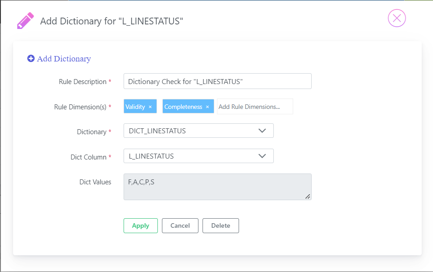Open the L_LINESTATUS Dict Column dropdown
433x272 pixels.
(x=198, y=156)
